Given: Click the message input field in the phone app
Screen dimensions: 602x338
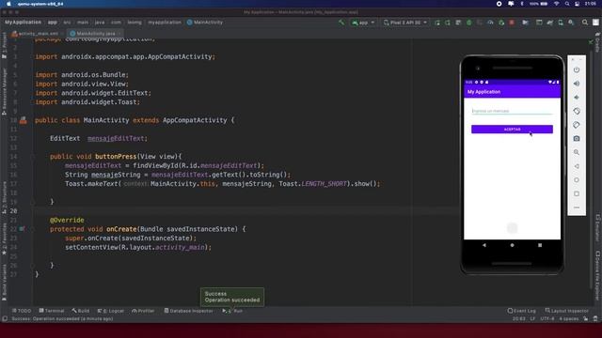Looking at the screenshot, I should pos(512,111).
